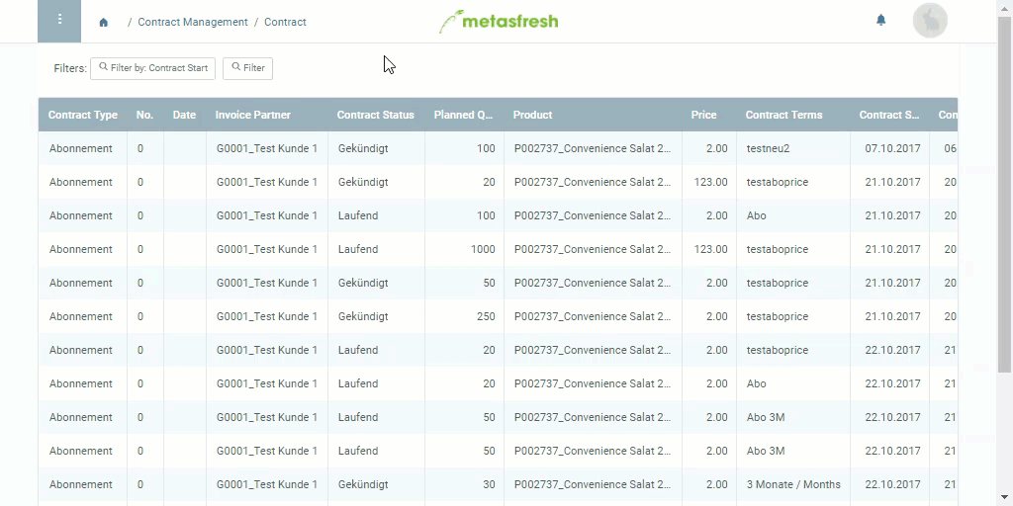The width and height of the screenshot is (1013, 506).
Task: Open the user avatar menu
Action: [930, 21]
